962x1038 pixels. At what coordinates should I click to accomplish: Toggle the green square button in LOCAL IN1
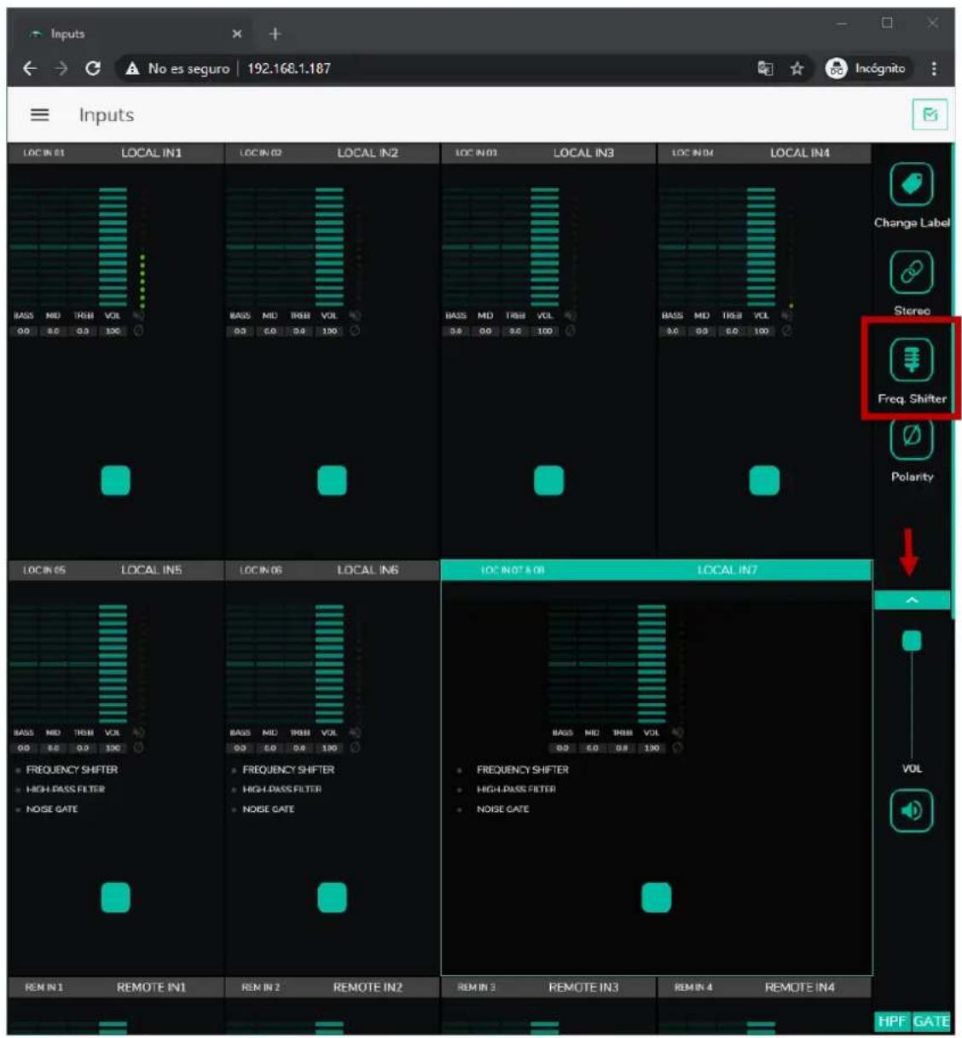click(116, 480)
